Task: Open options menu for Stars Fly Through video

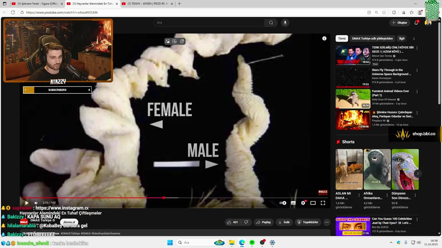Action: point(417,70)
